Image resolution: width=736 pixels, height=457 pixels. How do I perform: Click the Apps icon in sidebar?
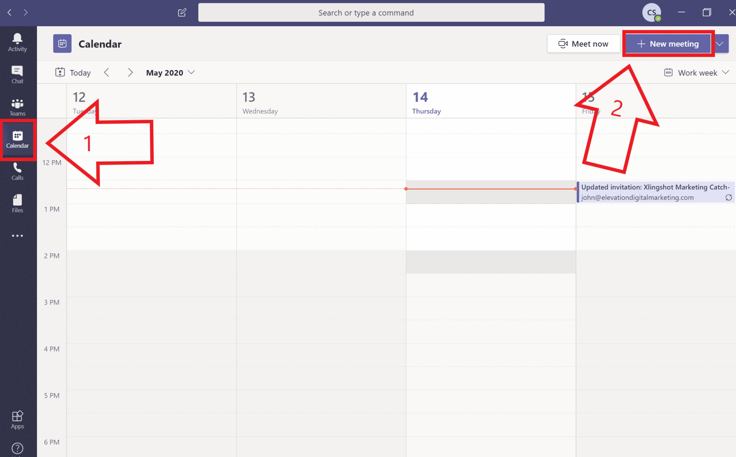pyautogui.click(x=17, y=419)
